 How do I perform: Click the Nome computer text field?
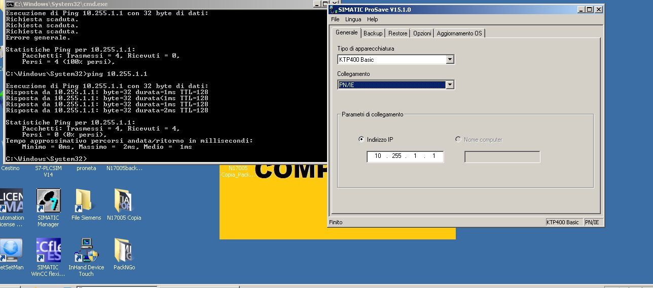tap(502, 157)
